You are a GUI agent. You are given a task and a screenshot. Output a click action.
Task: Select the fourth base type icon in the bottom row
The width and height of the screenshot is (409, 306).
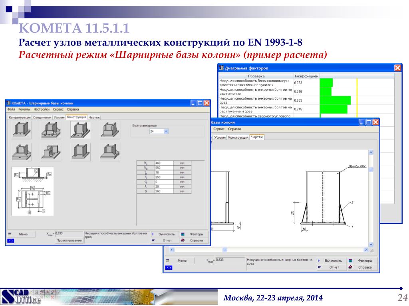[110, 152]
